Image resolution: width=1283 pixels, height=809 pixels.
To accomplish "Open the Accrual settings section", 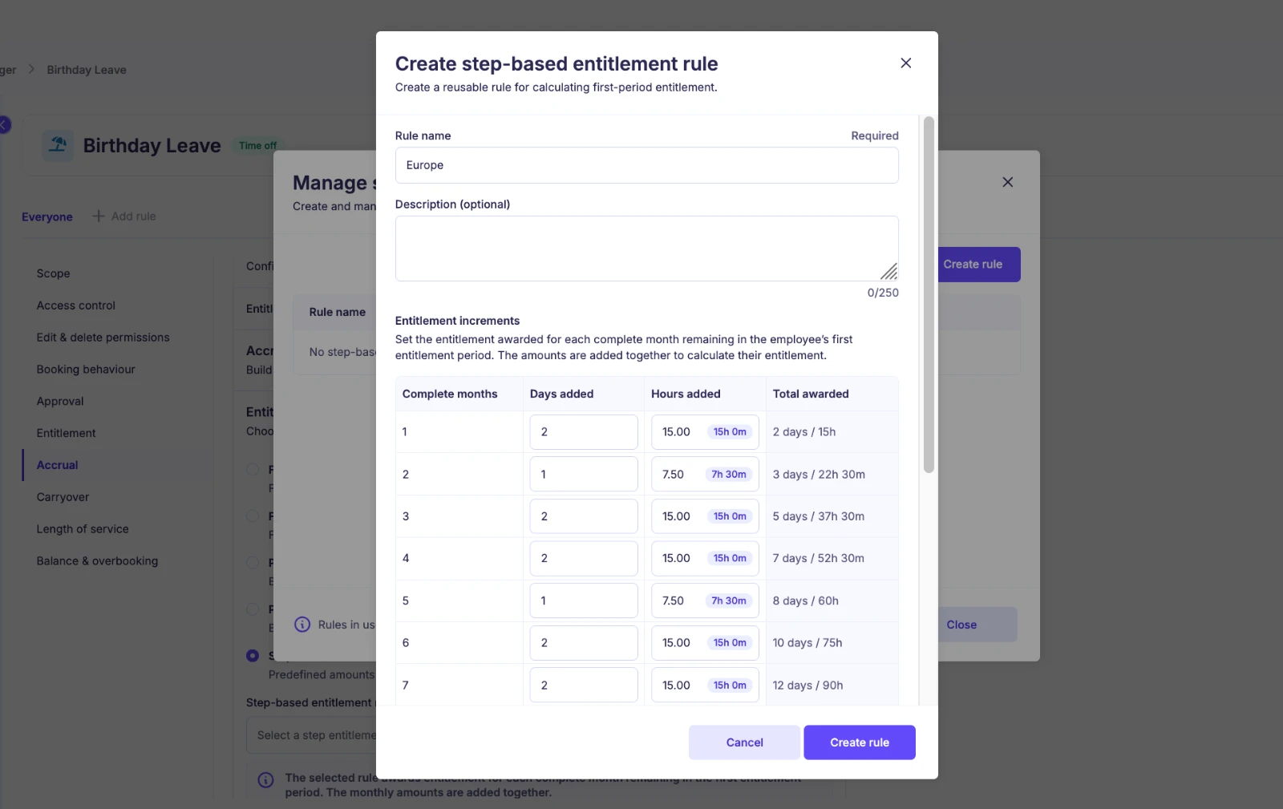I will pyautogui.click(x=57, y=465).
